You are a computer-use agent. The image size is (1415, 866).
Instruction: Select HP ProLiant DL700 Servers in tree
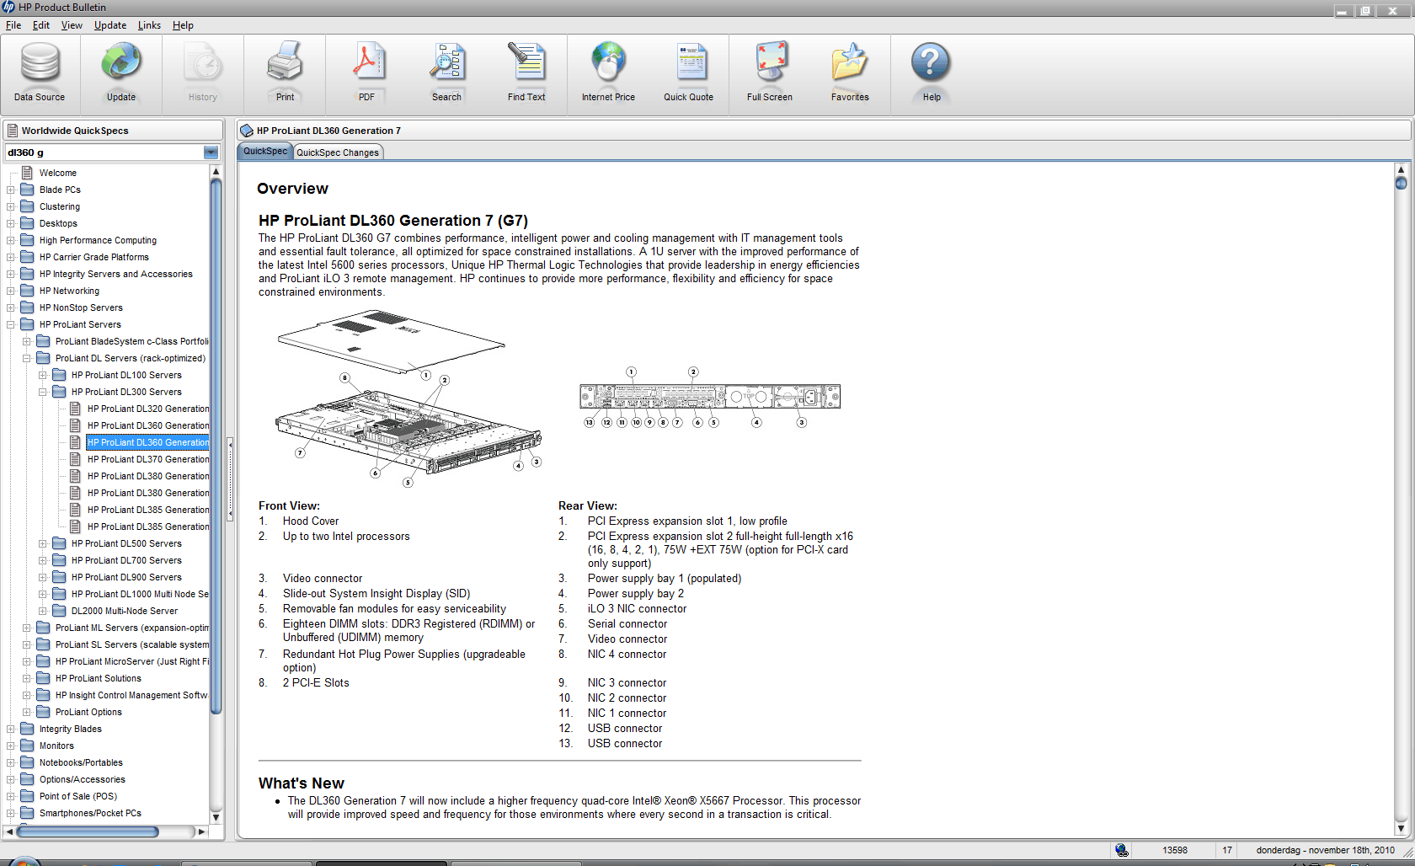click(126, 560)
